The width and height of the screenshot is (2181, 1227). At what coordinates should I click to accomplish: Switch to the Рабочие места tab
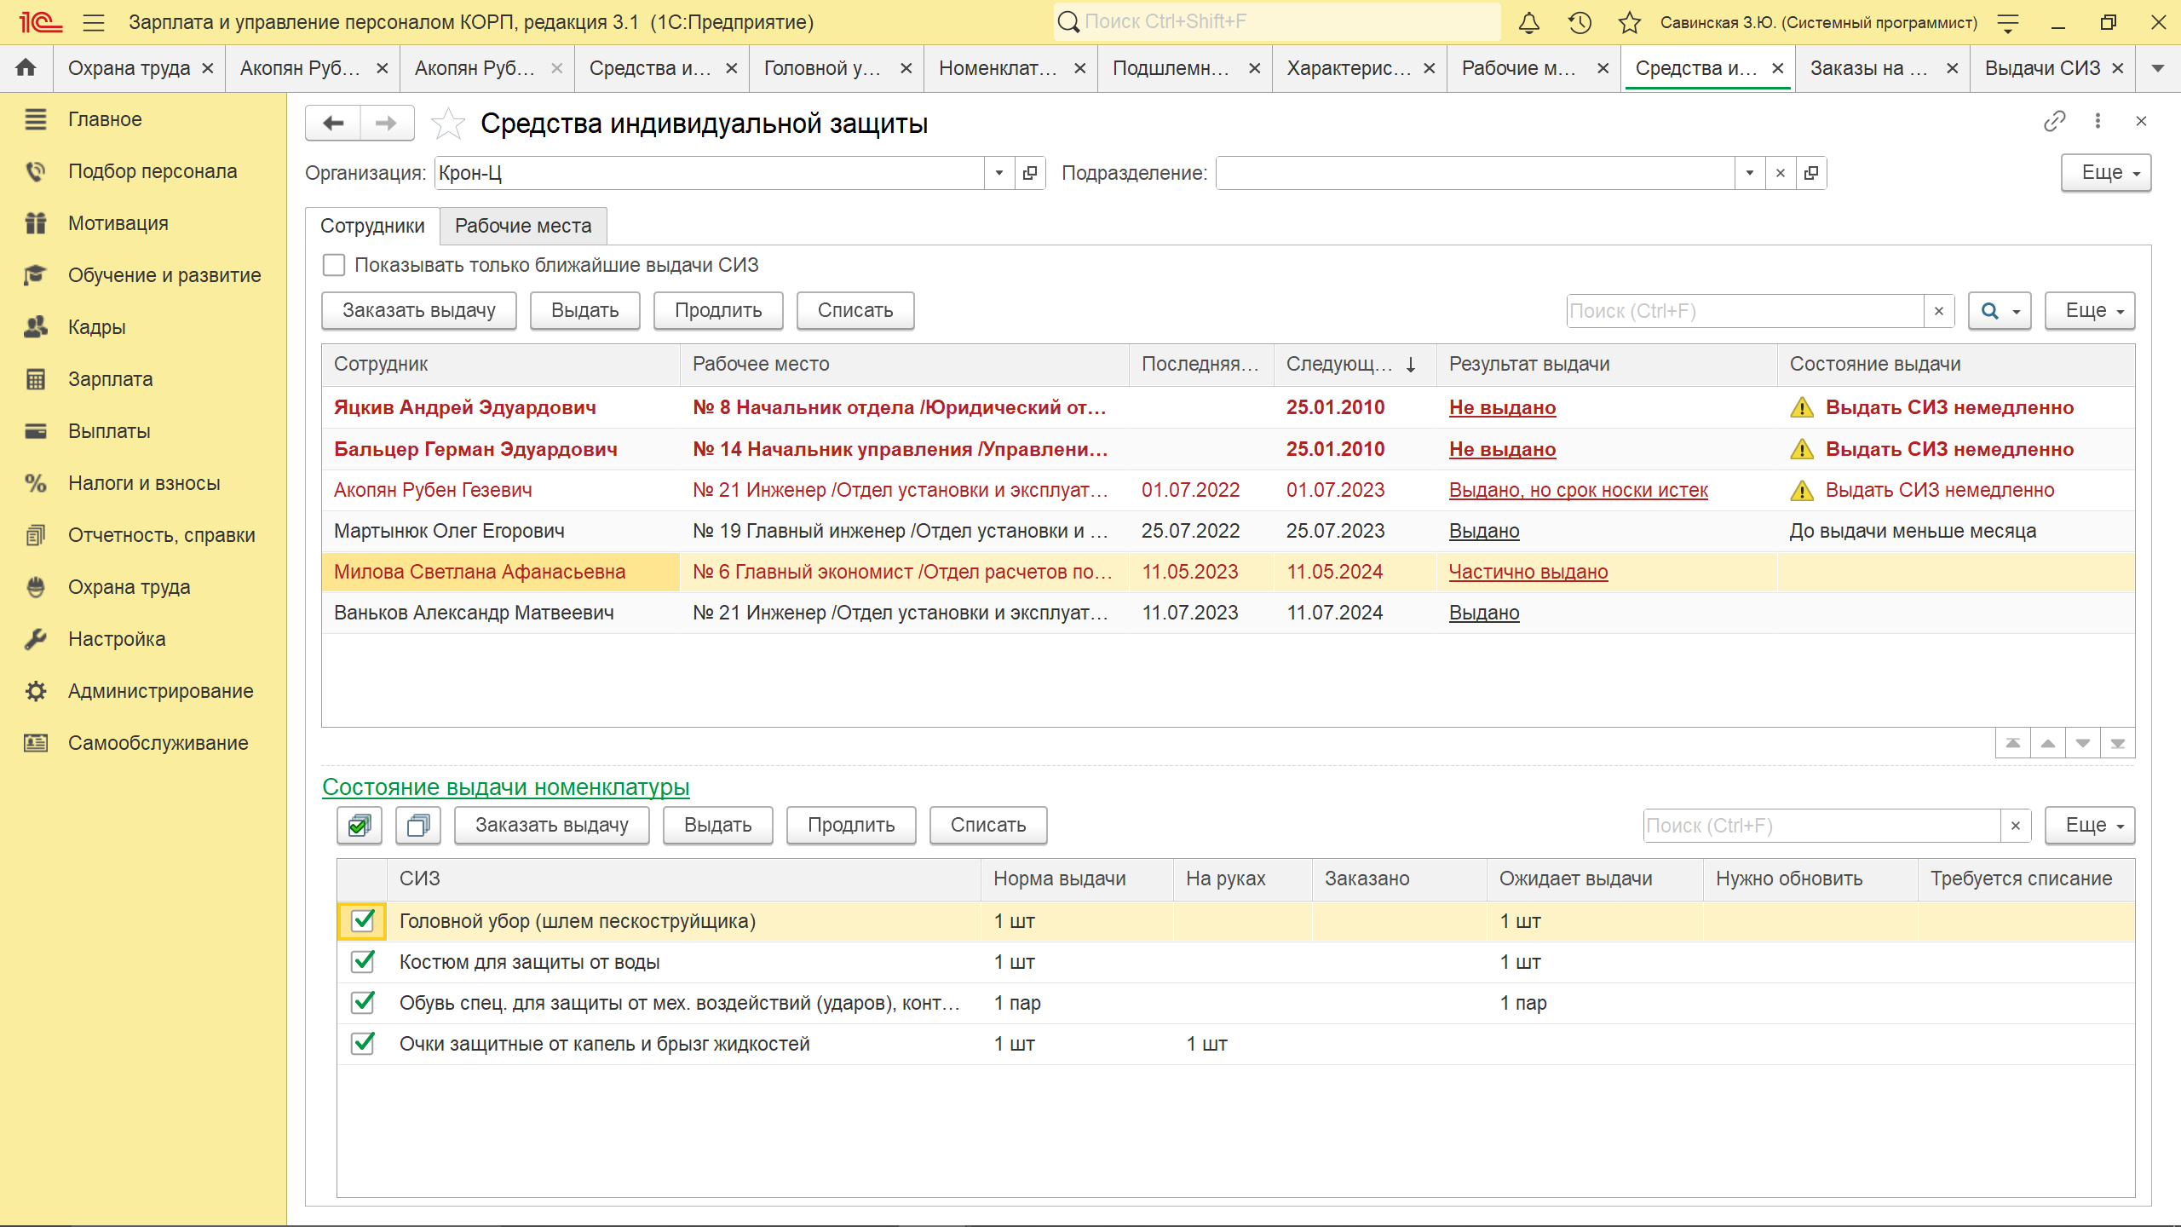tap(522, 226)
